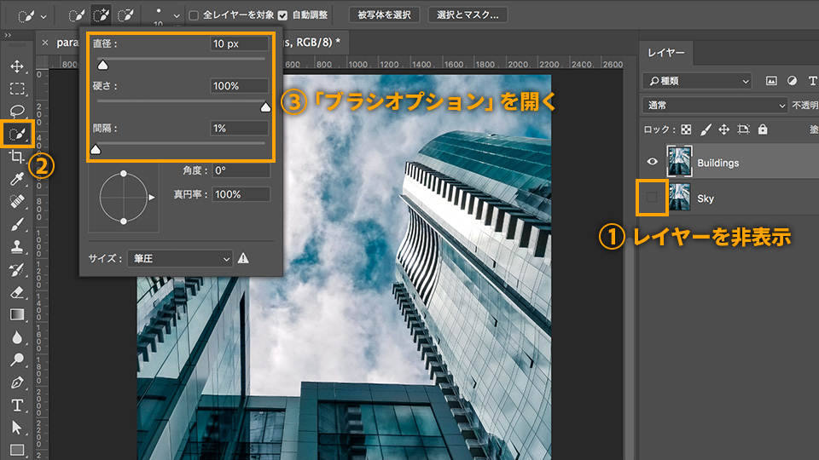
Task: Lock image pixels brush icon
Action: coord(706,129)
